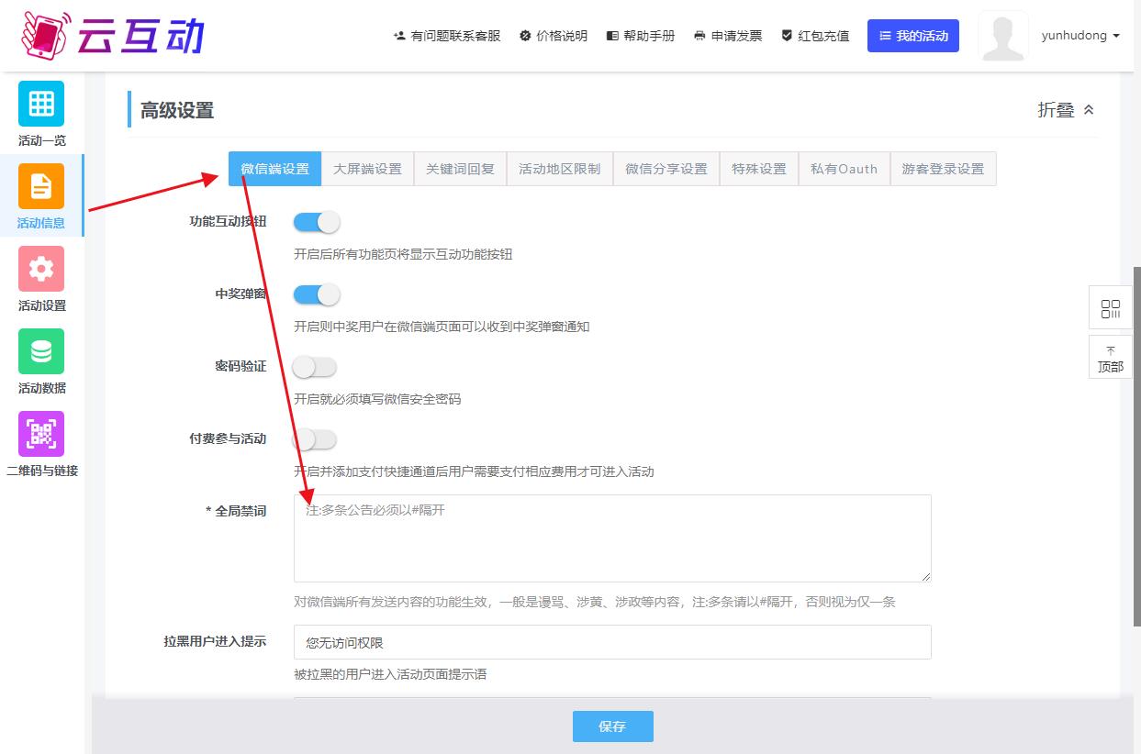This screenshot has width=1141, height=754.
Task: Open the 活动一览 grid icon
Action: pos(41,104)
